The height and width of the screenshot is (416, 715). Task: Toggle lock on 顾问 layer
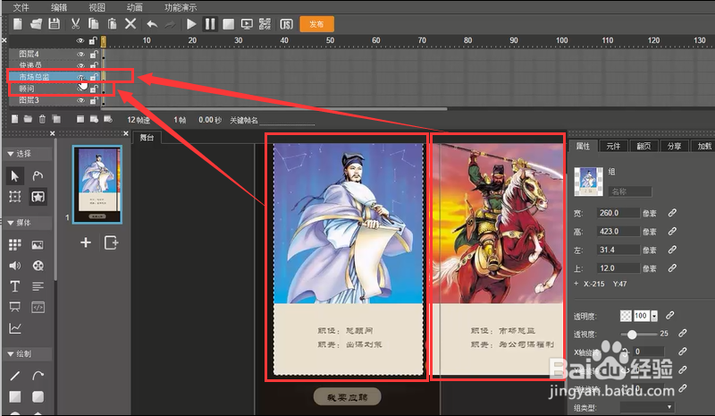point(94,89)
